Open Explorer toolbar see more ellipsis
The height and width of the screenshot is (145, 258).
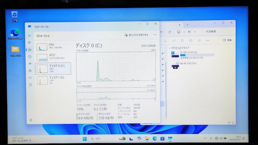pos(208,40)
